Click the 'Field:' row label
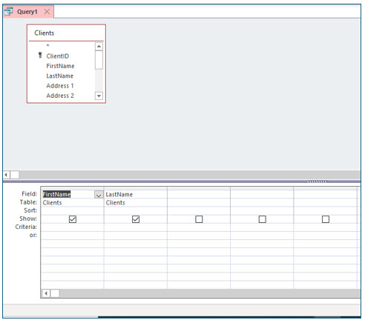365x320 pixels. pyautogui.click(x=29, y=194)
